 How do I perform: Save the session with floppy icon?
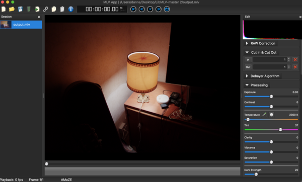pyautogui.click(x=20, y=9)
